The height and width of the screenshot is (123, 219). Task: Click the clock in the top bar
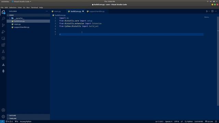(109, 1)
